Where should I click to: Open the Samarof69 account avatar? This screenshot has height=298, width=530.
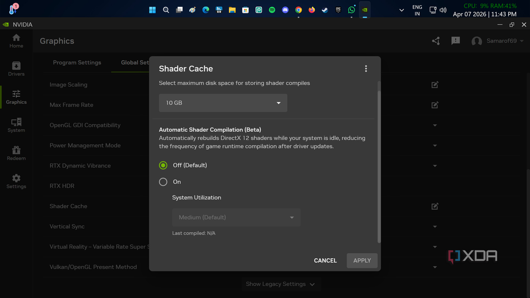(476, 41)
